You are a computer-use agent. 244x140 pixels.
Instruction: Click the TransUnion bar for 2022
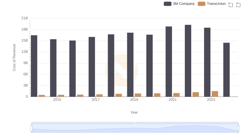(x=196, y=94)
